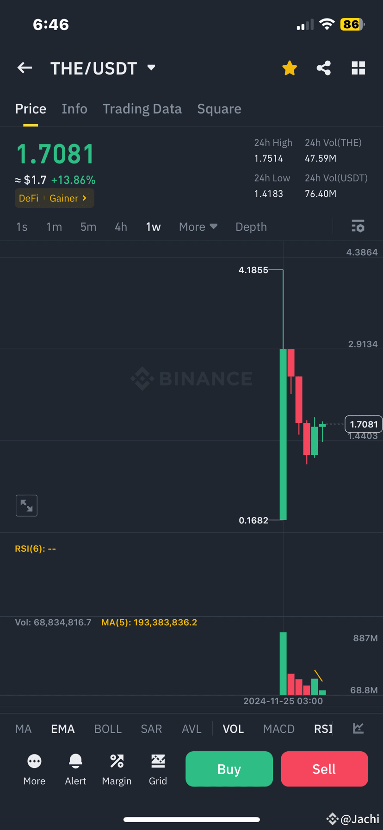Switch to the Trading Data tab
383x830 pixels.
[x=142, y=108]
